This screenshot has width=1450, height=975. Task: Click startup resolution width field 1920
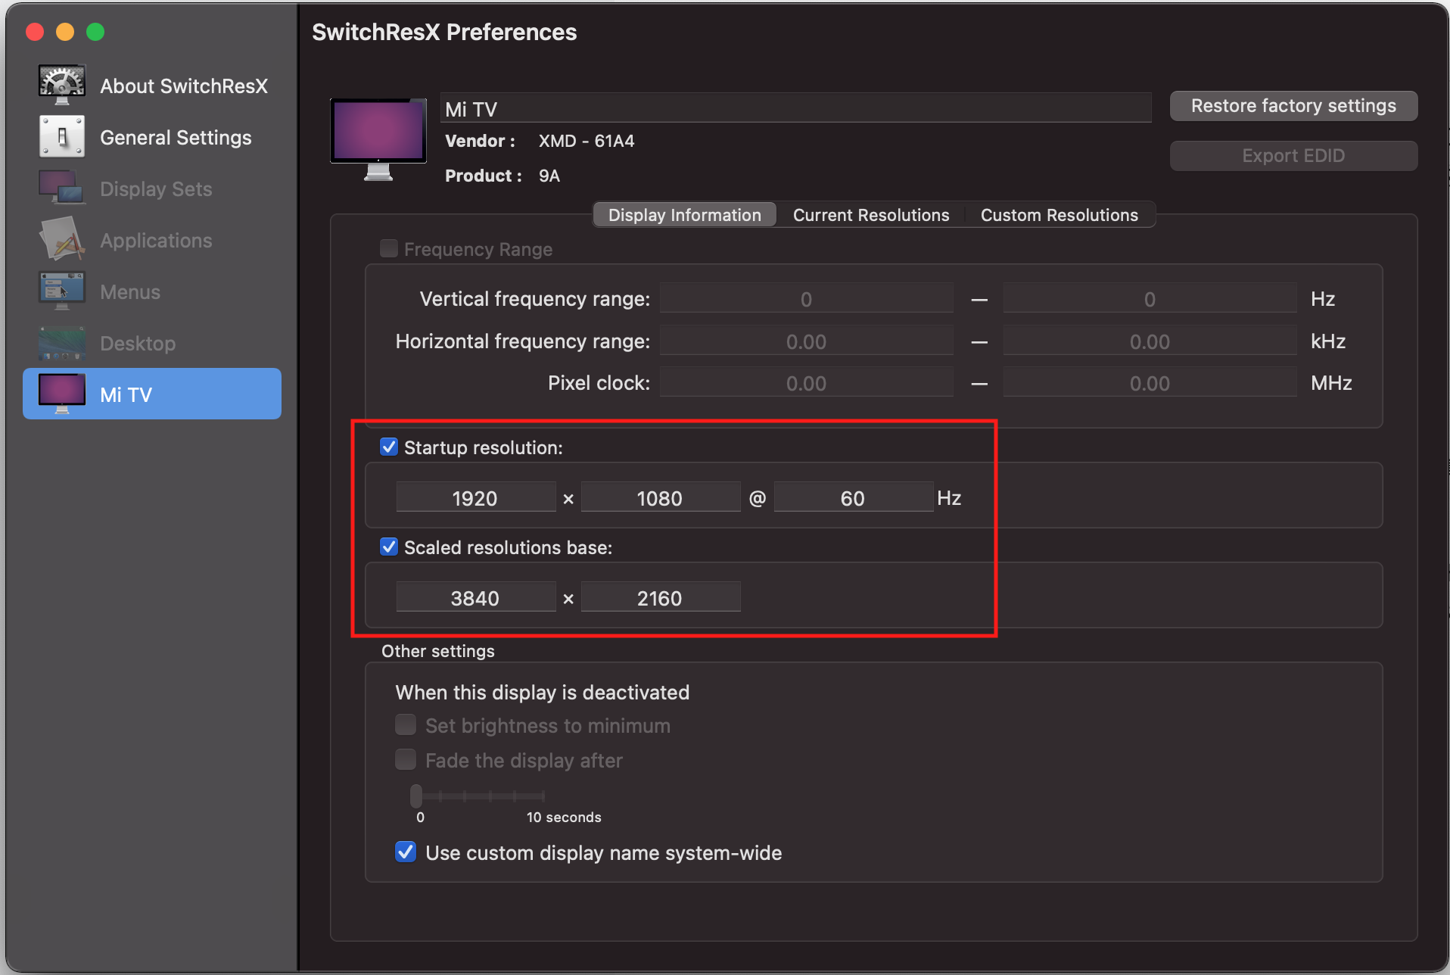(x=475, y=497)
